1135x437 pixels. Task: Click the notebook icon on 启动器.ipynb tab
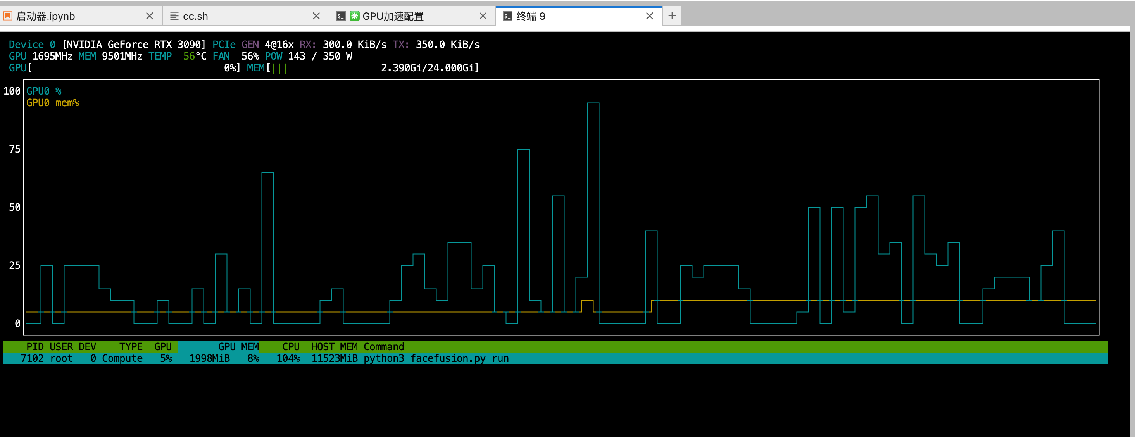pos(7,16)
